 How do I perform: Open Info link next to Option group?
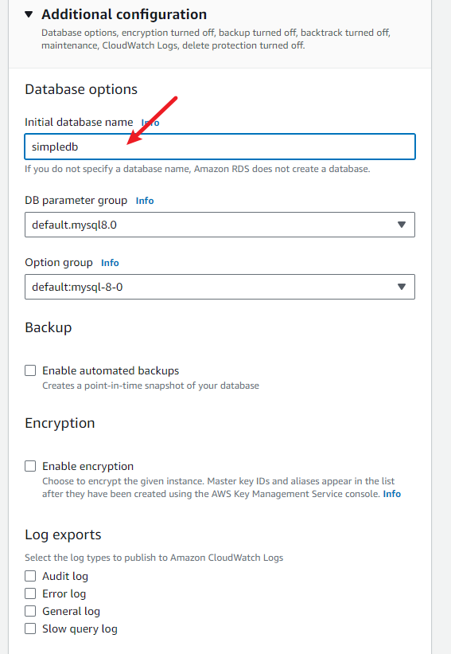pos(110,263)
